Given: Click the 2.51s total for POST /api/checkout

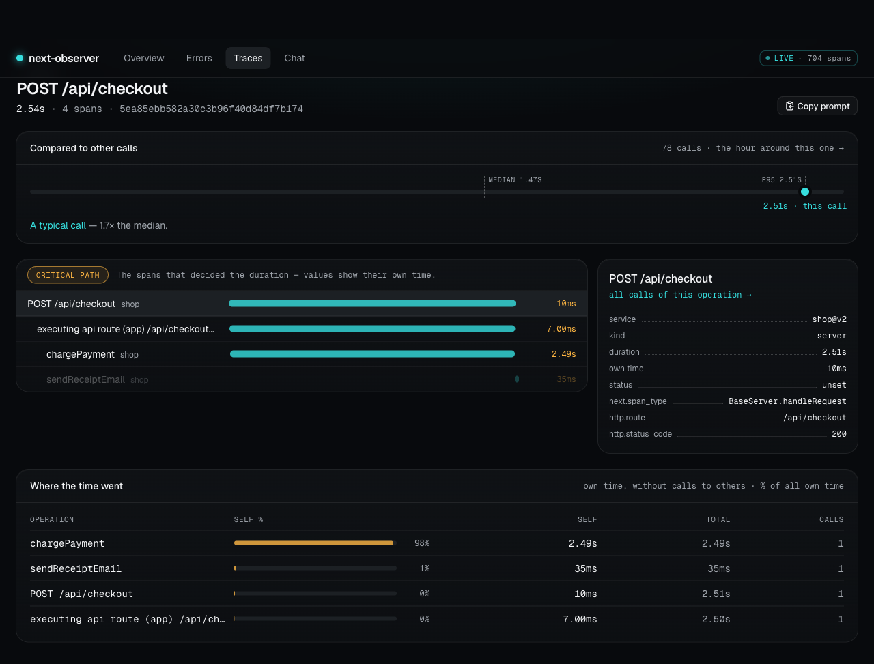Looking at the screenshot, I should tap(716, 594).
